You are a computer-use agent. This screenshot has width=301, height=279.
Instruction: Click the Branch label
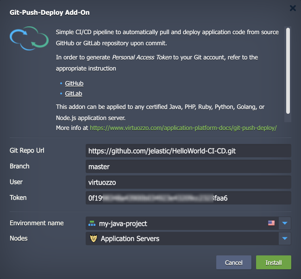19,166
